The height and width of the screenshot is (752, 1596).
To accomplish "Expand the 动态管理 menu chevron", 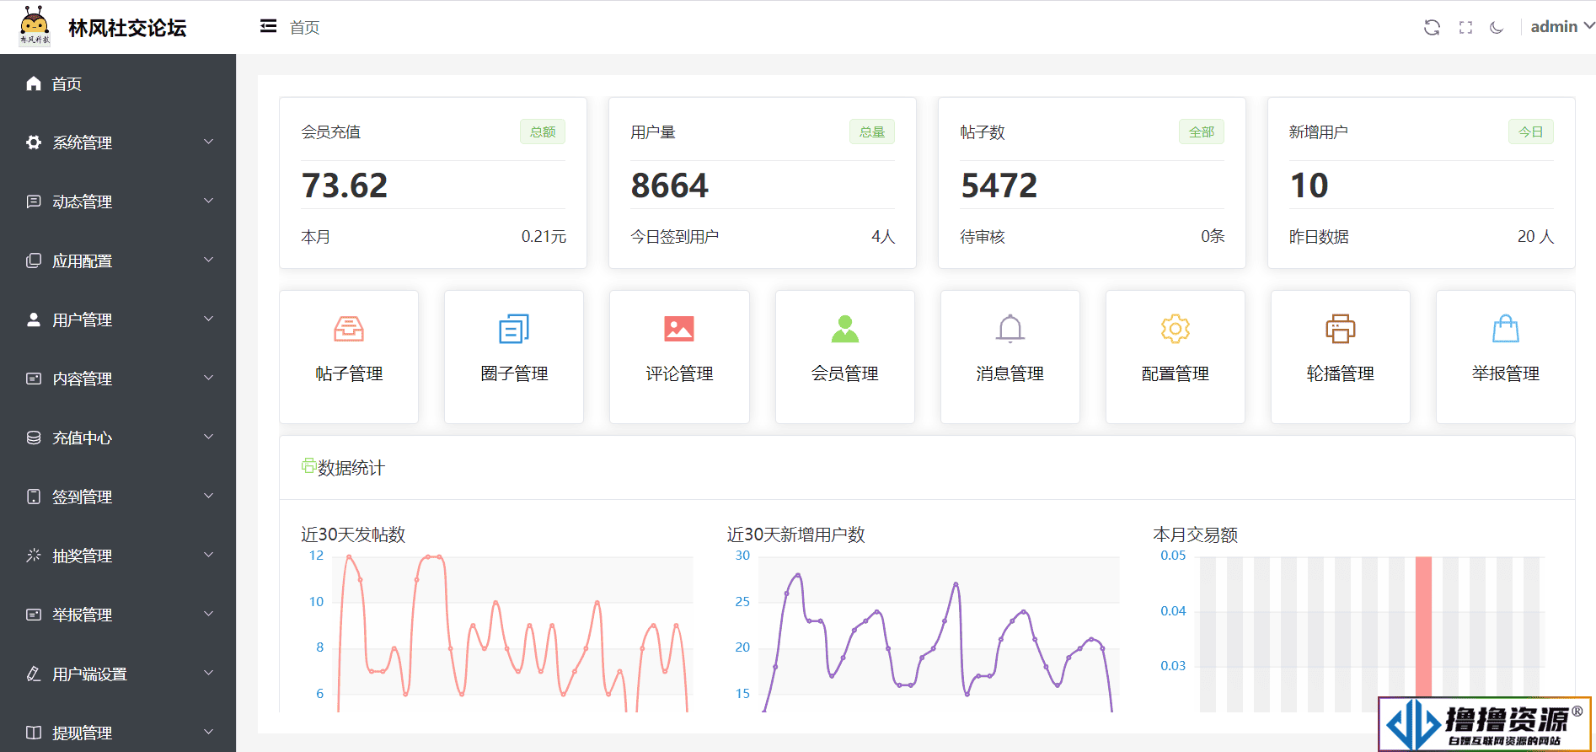I will point(209,201).
